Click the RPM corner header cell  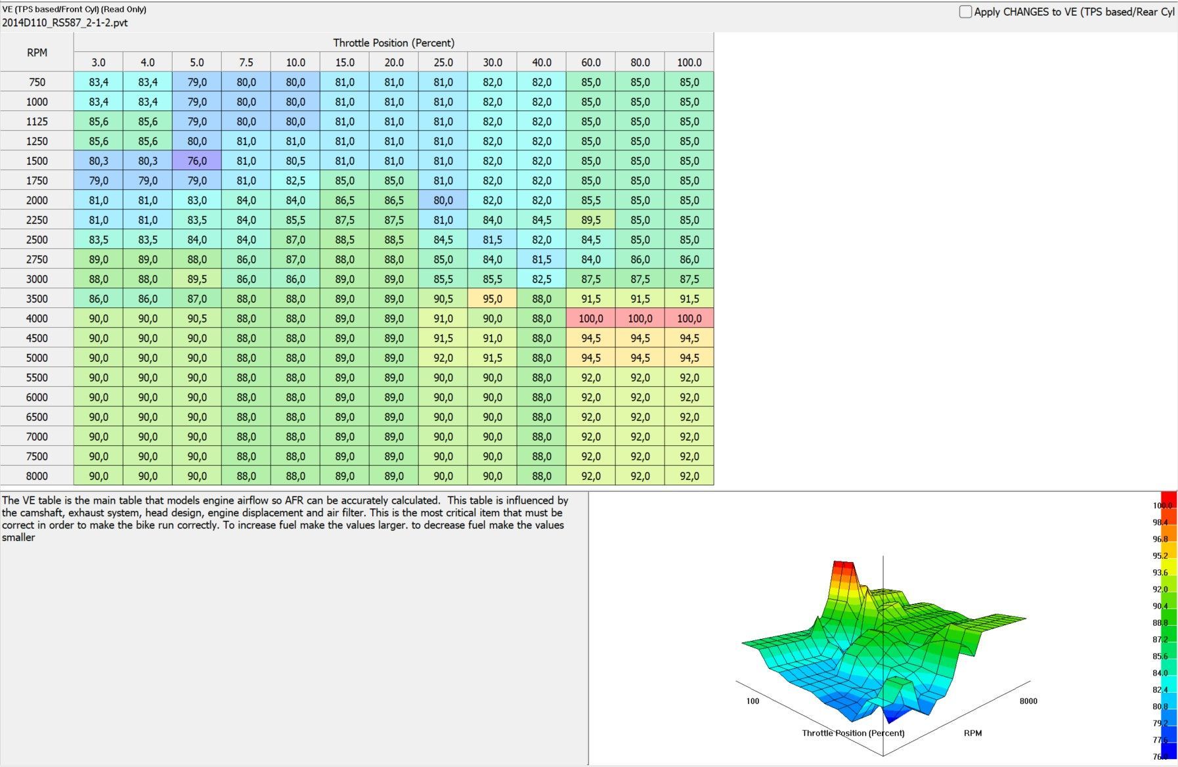pyautogui.click(x=37, y=53)
